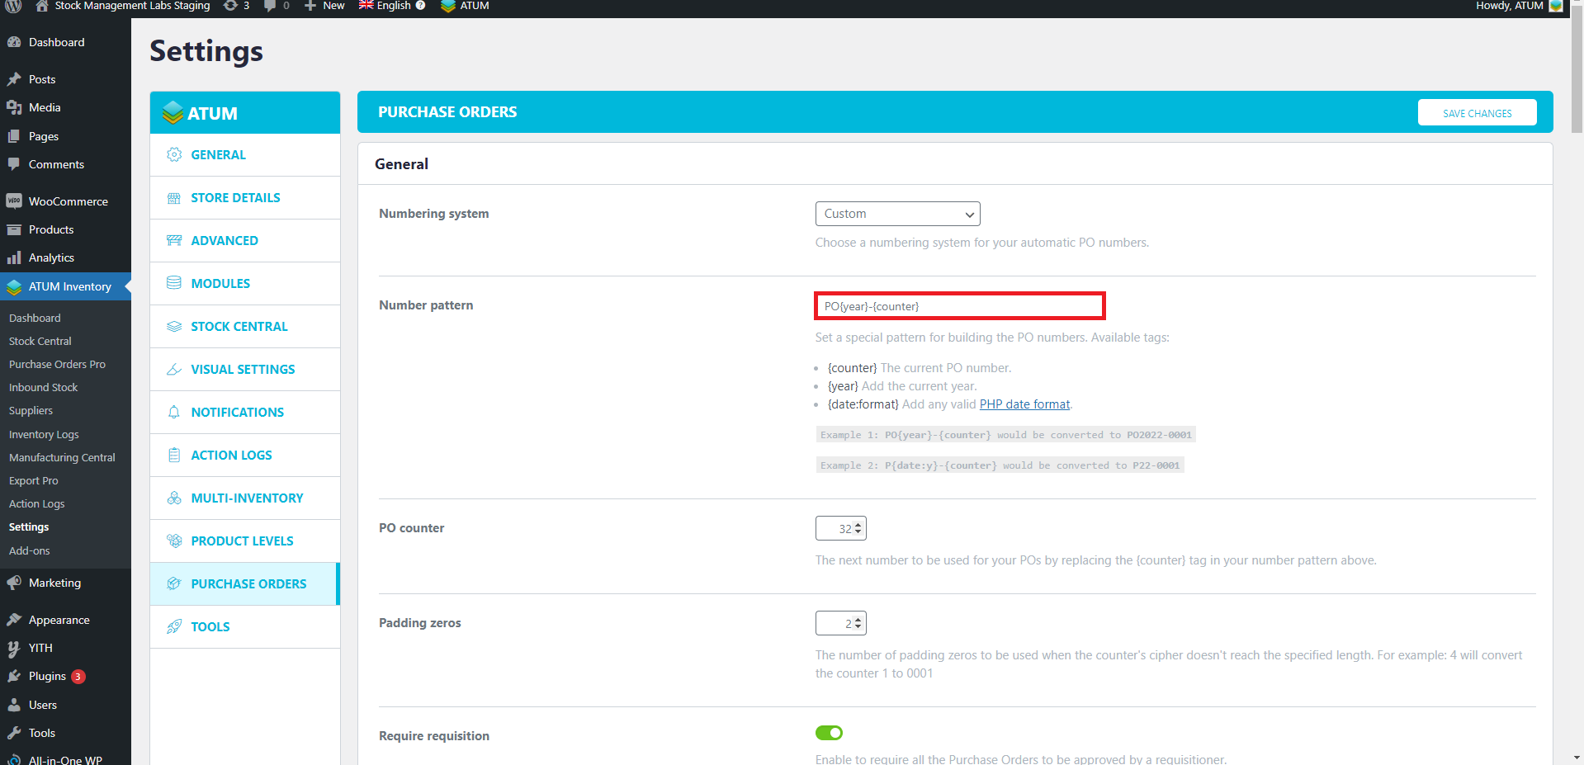Go to Stock Central submenu
Screen dimensions: 1584x765
[40, 341]
